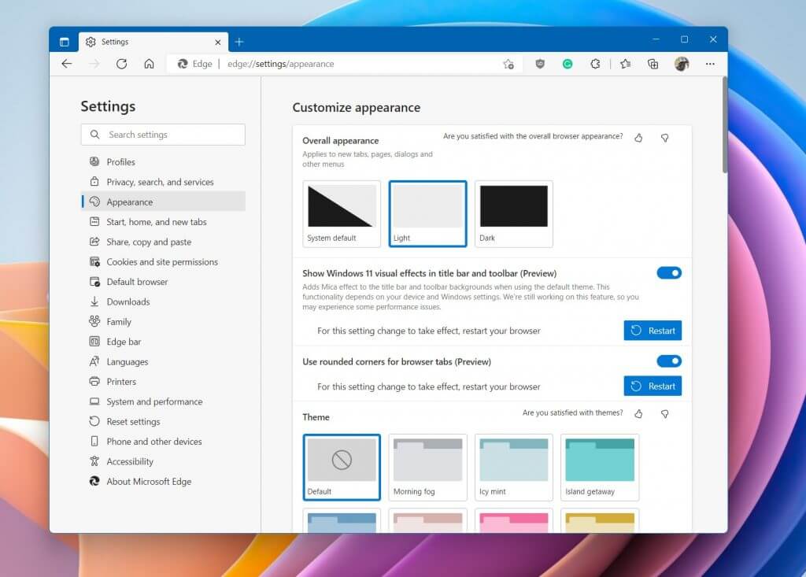This screenshot has width=806, height=577.
Task: Toggle rounded corners for browser tabs switch
Action: tap(669, 361)
